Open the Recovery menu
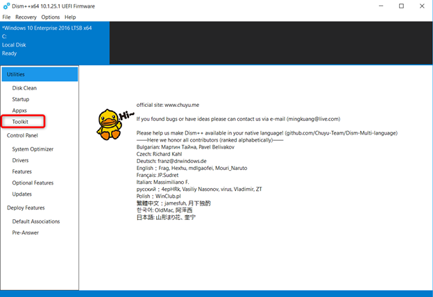Image resolution: width=433 pixels, height=297 pixels. 26,17
